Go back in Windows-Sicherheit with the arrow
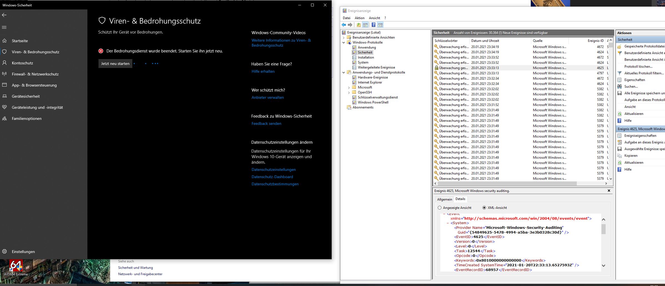 pyautogui.click(x=4, y=15)
